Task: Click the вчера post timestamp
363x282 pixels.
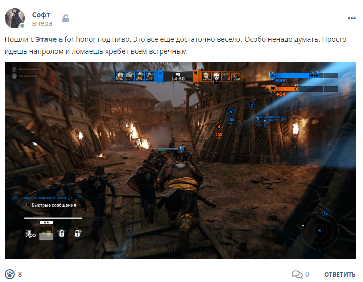Action: [x=42, y=23]
